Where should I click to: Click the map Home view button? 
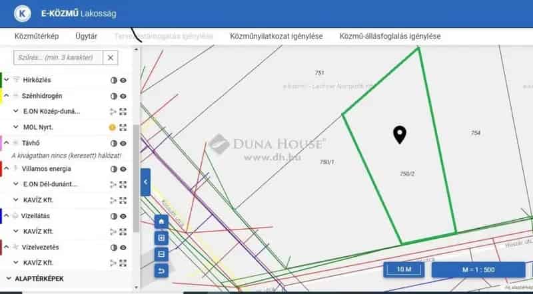[161, 221]
